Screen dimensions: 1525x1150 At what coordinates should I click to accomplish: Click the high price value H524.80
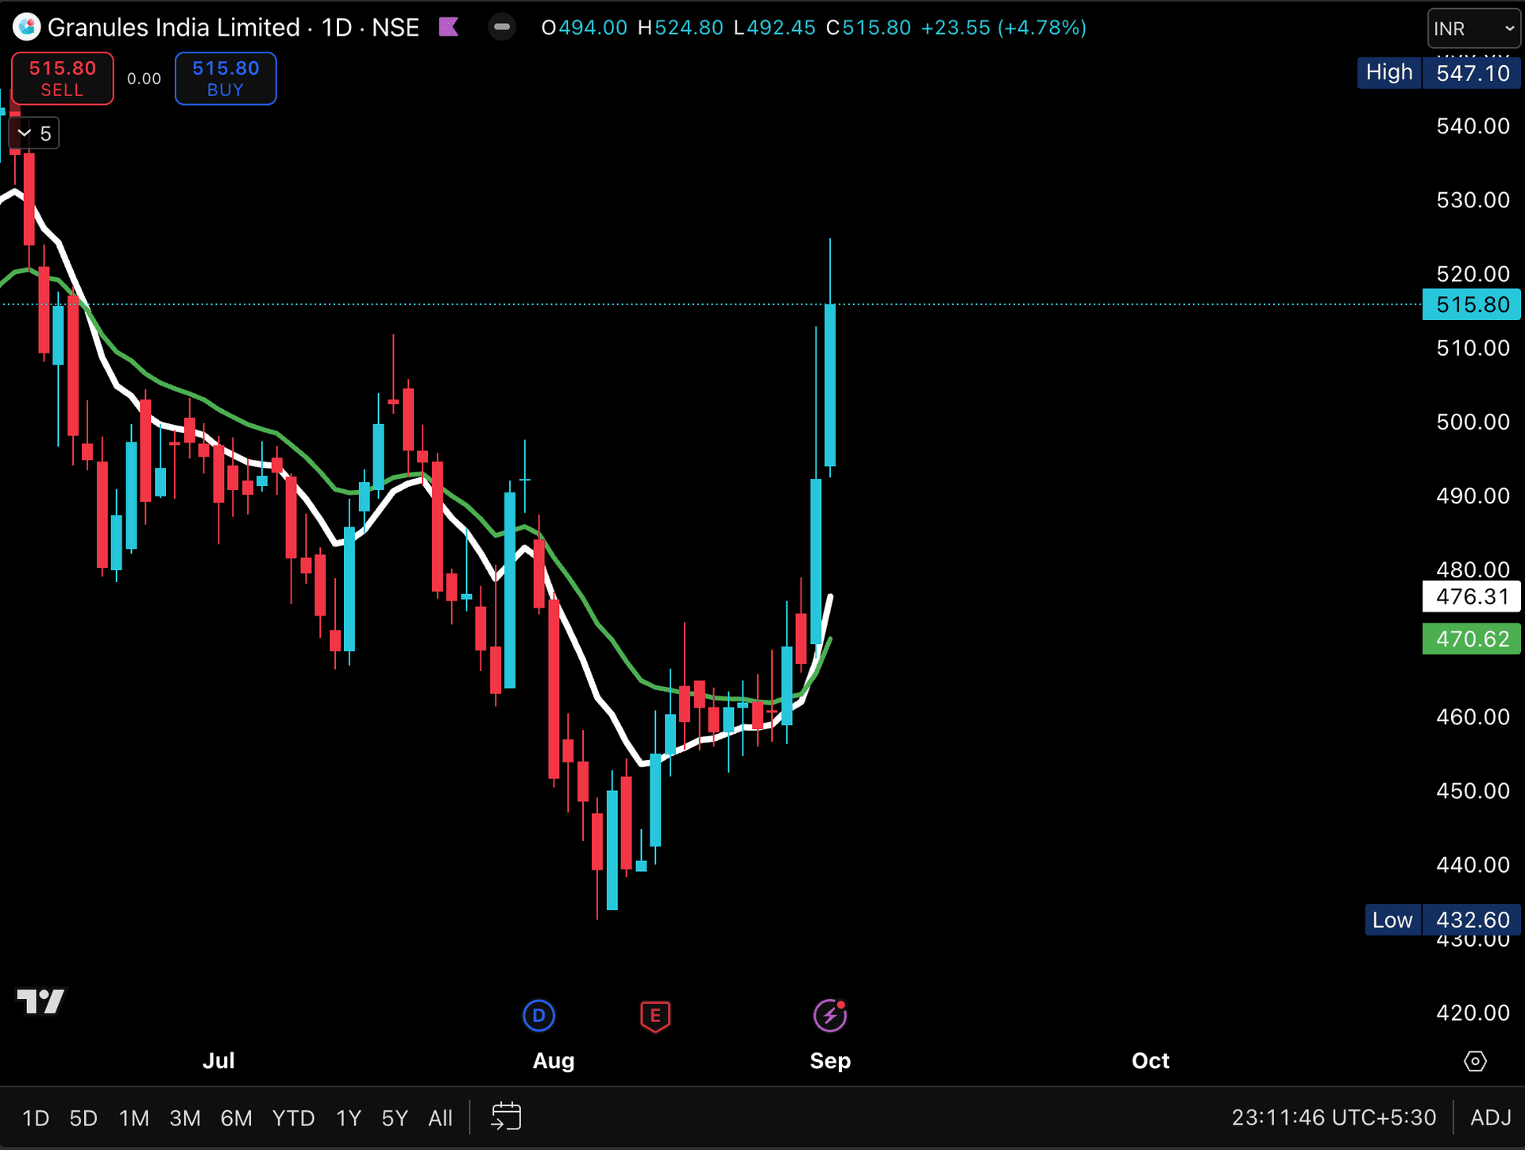coord(681,28)
